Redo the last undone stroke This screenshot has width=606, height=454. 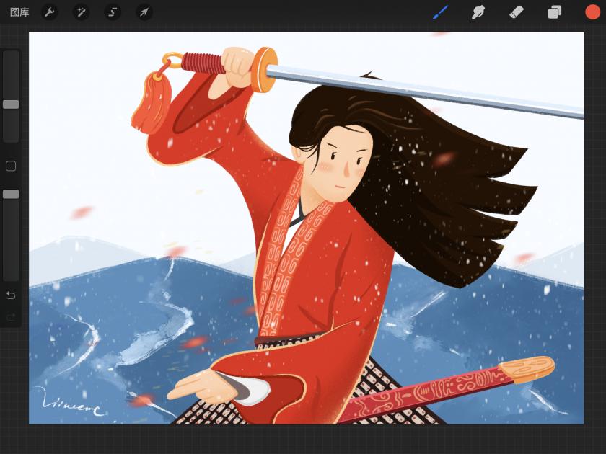pos(11,317)
